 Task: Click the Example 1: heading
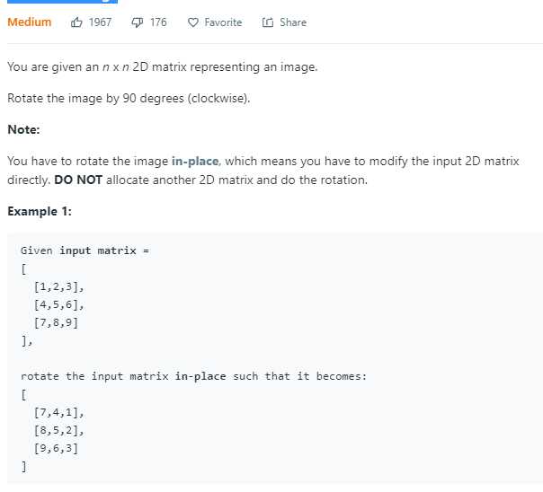[40, 211]
